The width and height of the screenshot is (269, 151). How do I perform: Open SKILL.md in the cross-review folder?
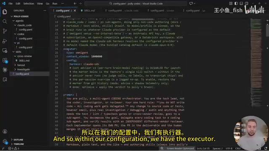coord(24,60)
